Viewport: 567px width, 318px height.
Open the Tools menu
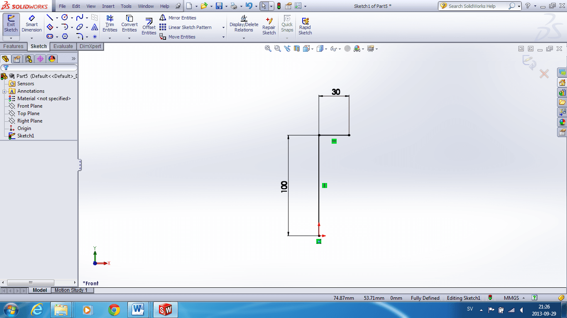point(126,6)
